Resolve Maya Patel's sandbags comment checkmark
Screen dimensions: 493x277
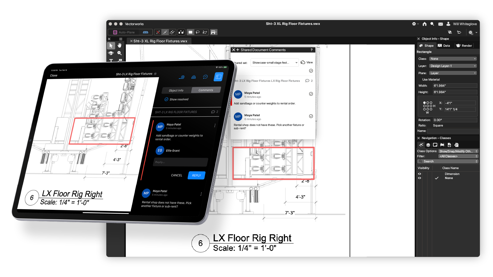click(x=311, y=94)
